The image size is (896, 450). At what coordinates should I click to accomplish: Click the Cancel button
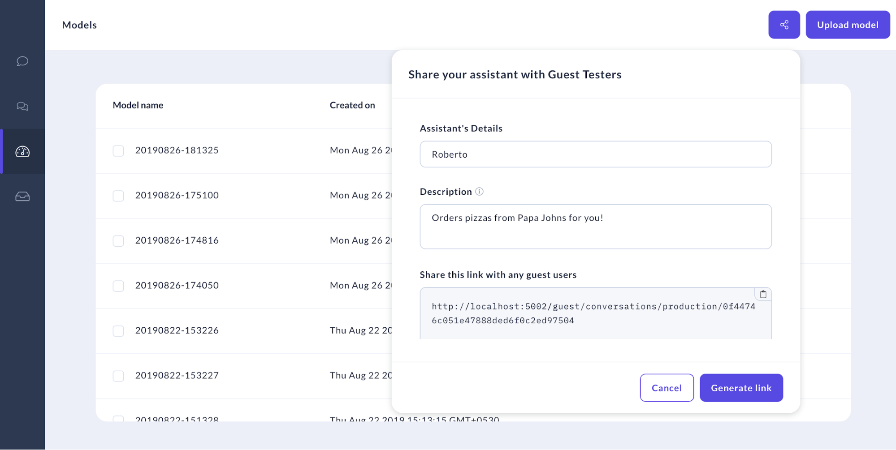[667, 388]
